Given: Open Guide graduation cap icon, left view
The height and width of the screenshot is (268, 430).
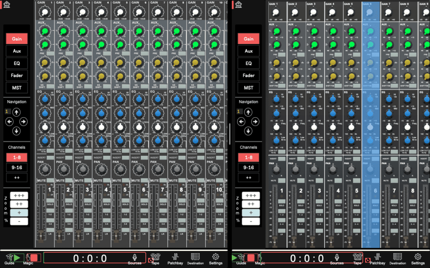Looking at the screenshot, I should tap(9, 257).
